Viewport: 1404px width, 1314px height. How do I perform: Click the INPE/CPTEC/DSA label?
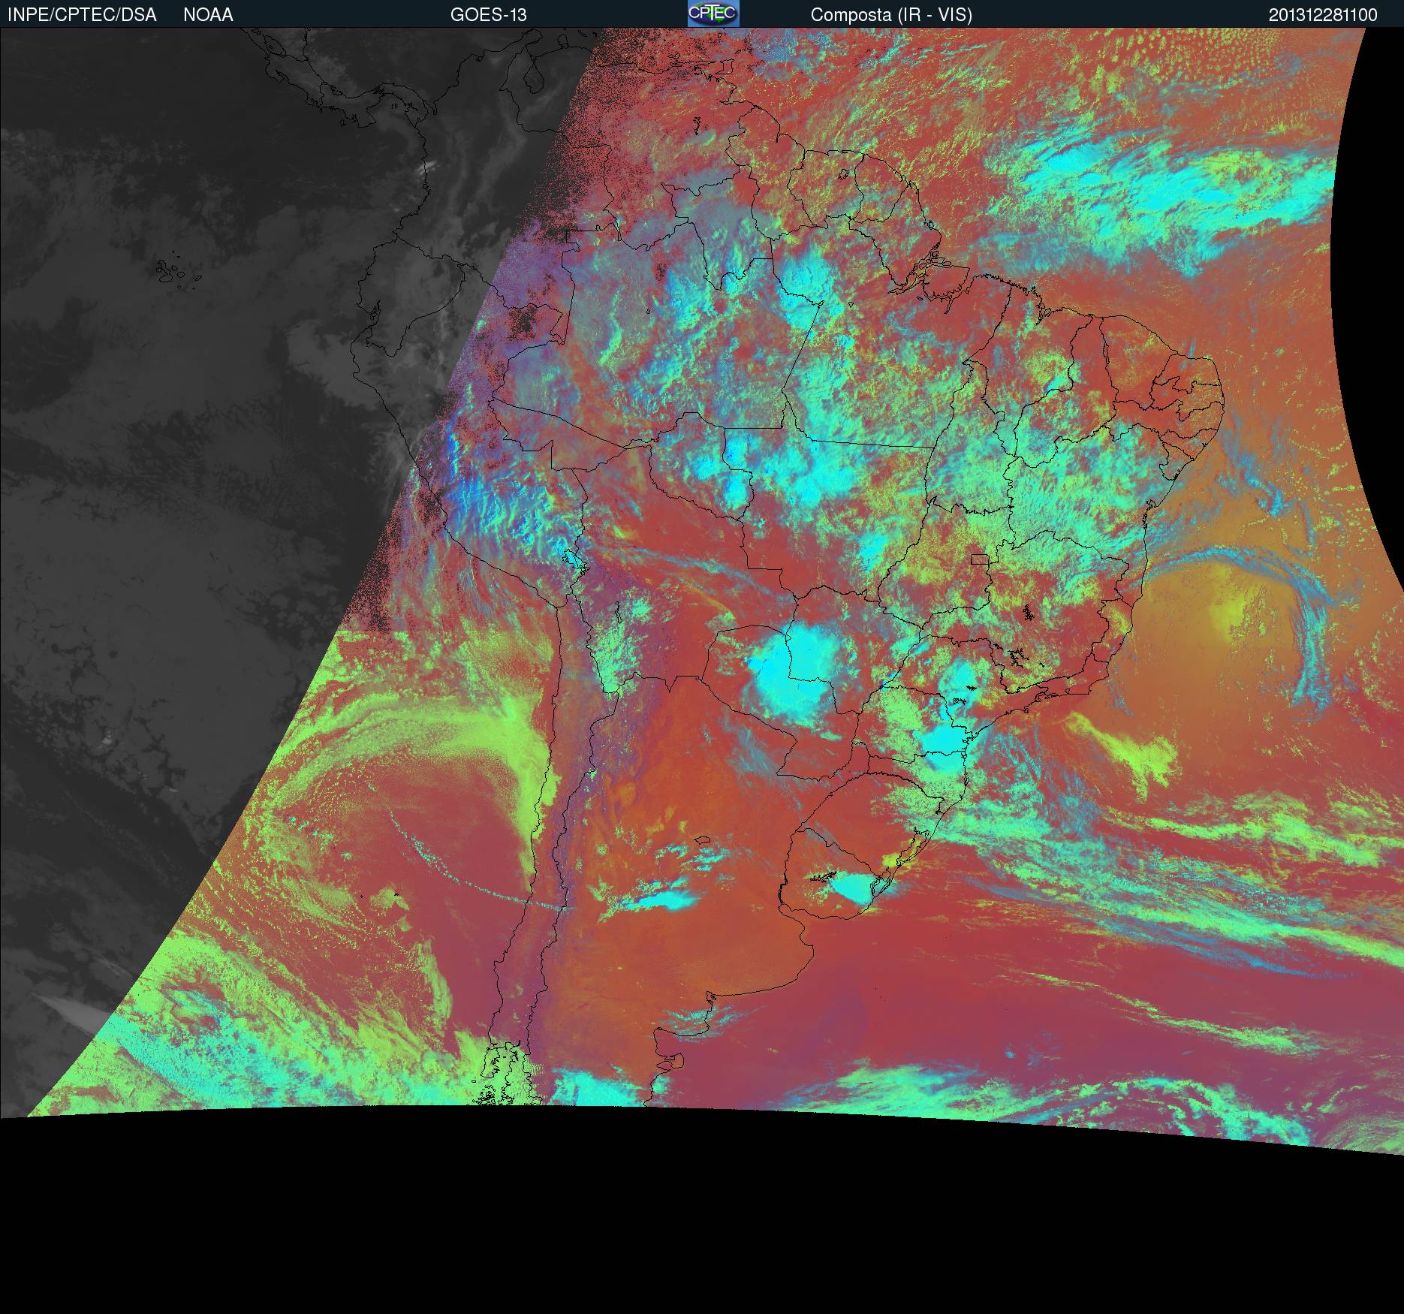(82, 15)
